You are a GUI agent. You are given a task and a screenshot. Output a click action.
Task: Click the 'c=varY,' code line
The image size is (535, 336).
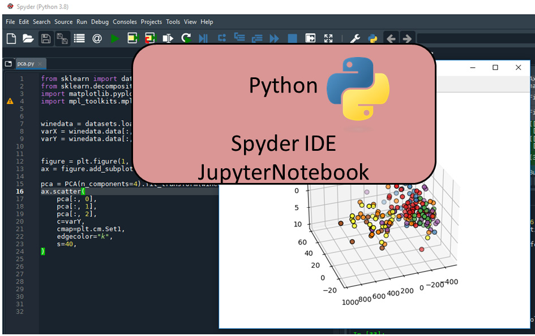pyautogui.click(x=71, y=221)
